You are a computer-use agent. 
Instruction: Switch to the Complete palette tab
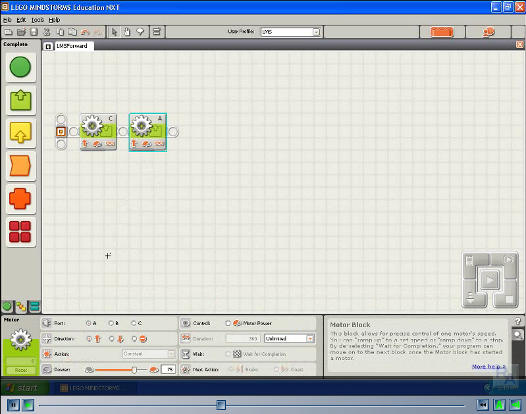click(x=21, y=306)
